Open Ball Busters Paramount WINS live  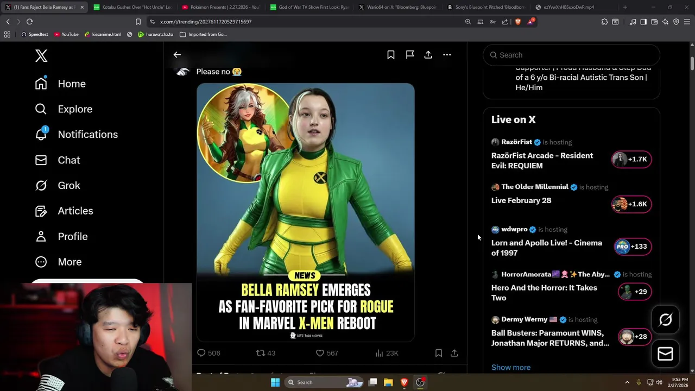point(550,338)
